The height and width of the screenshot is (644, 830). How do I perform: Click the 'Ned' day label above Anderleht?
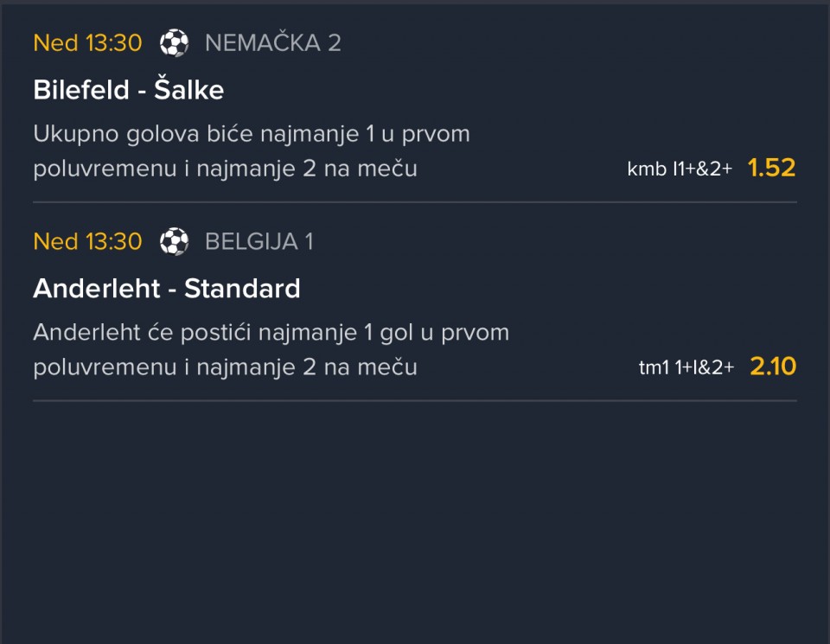tap(55, 242)
